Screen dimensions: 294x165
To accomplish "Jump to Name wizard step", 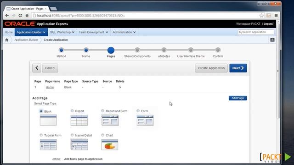I will click(x=86, y=50).
